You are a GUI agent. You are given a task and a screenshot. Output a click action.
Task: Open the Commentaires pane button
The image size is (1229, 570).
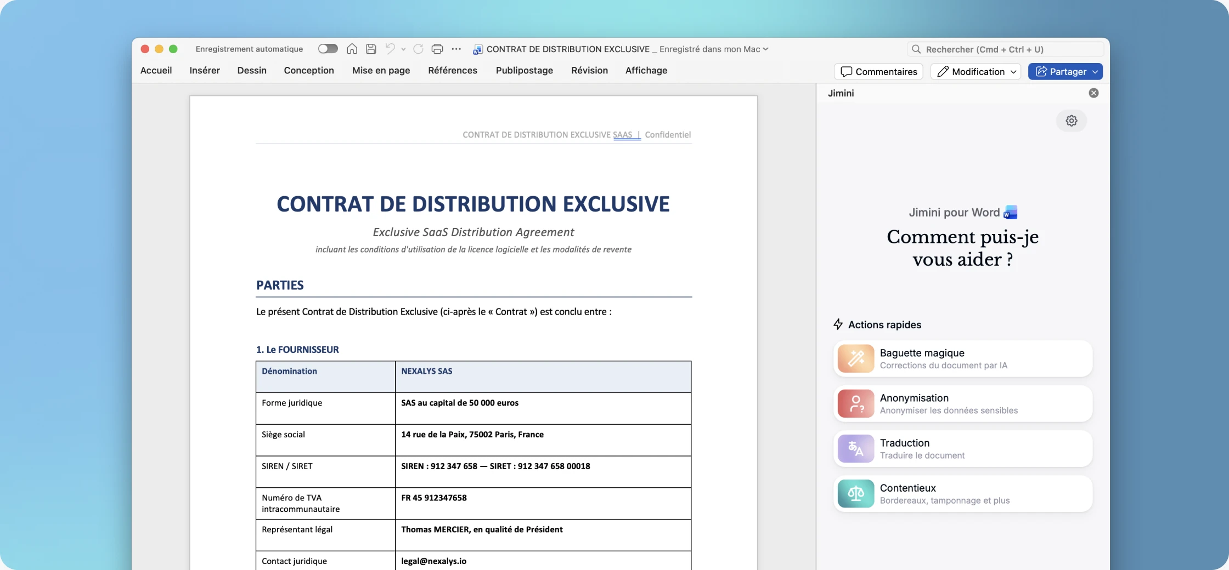click(x=879, y=72)
